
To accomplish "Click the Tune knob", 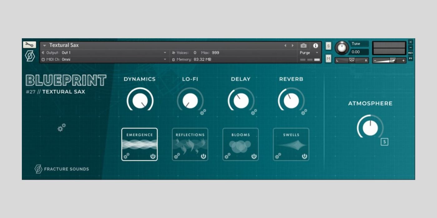I will pyautogui.click(x=342, y=48).
